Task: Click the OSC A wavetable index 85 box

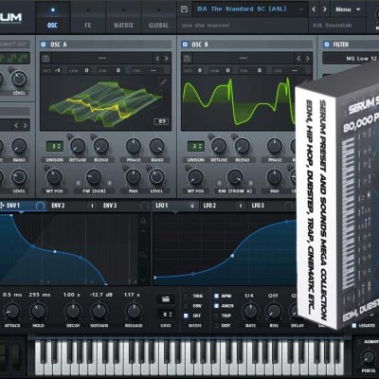Action: pos(161,121)
